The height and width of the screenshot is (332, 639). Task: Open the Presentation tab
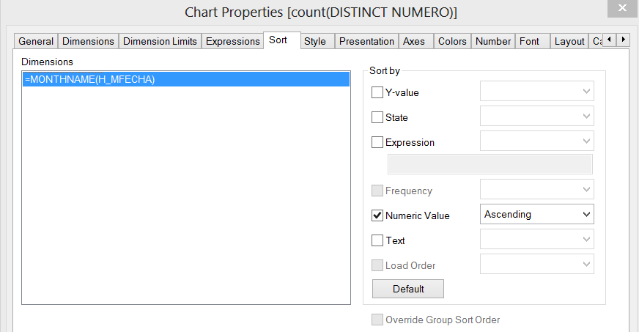(x=367, y=41)
